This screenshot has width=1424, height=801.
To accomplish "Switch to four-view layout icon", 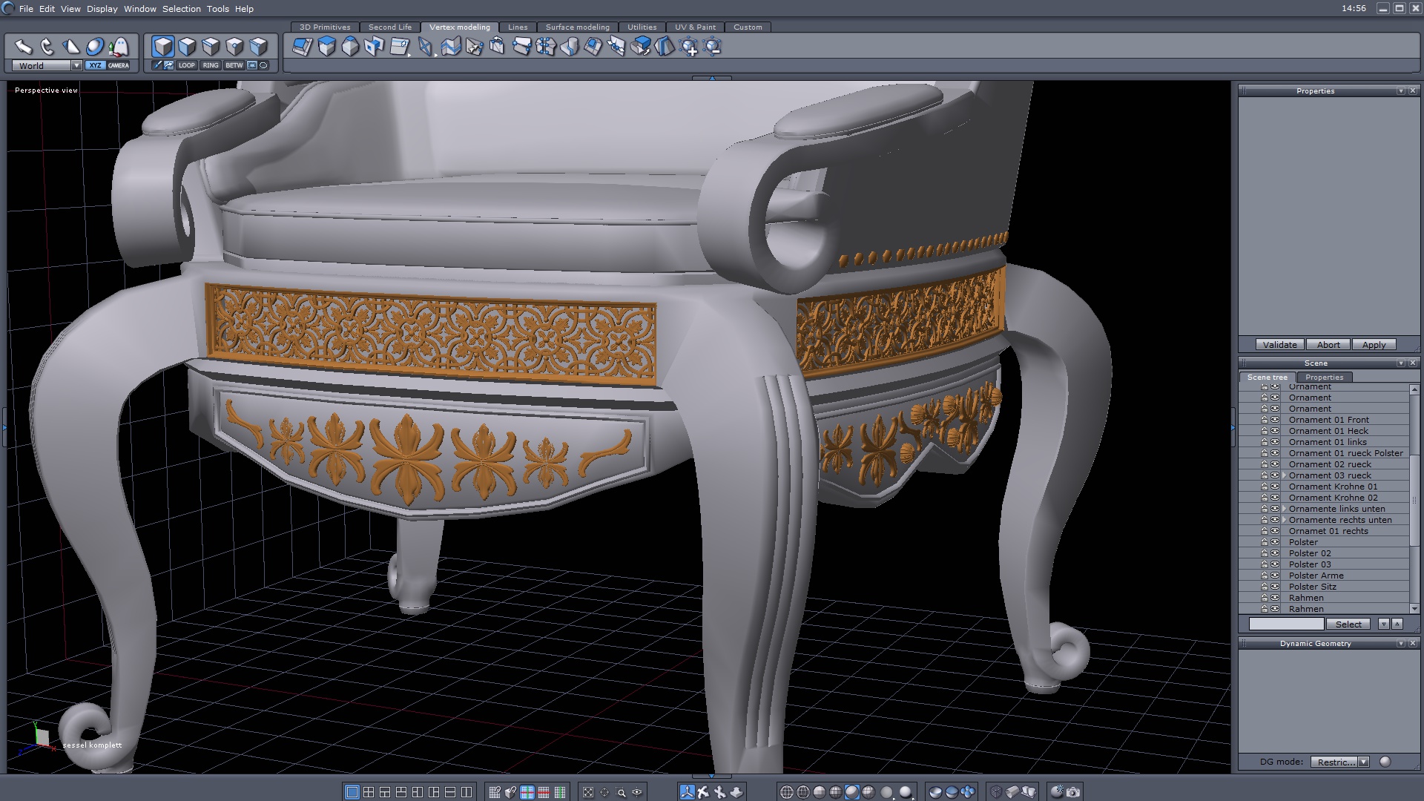I will pos(369,792).
